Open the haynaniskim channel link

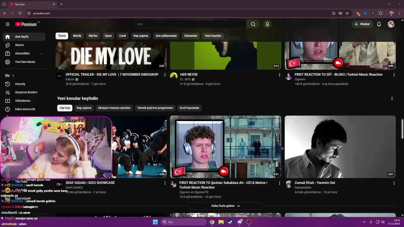tap(303, 188)
